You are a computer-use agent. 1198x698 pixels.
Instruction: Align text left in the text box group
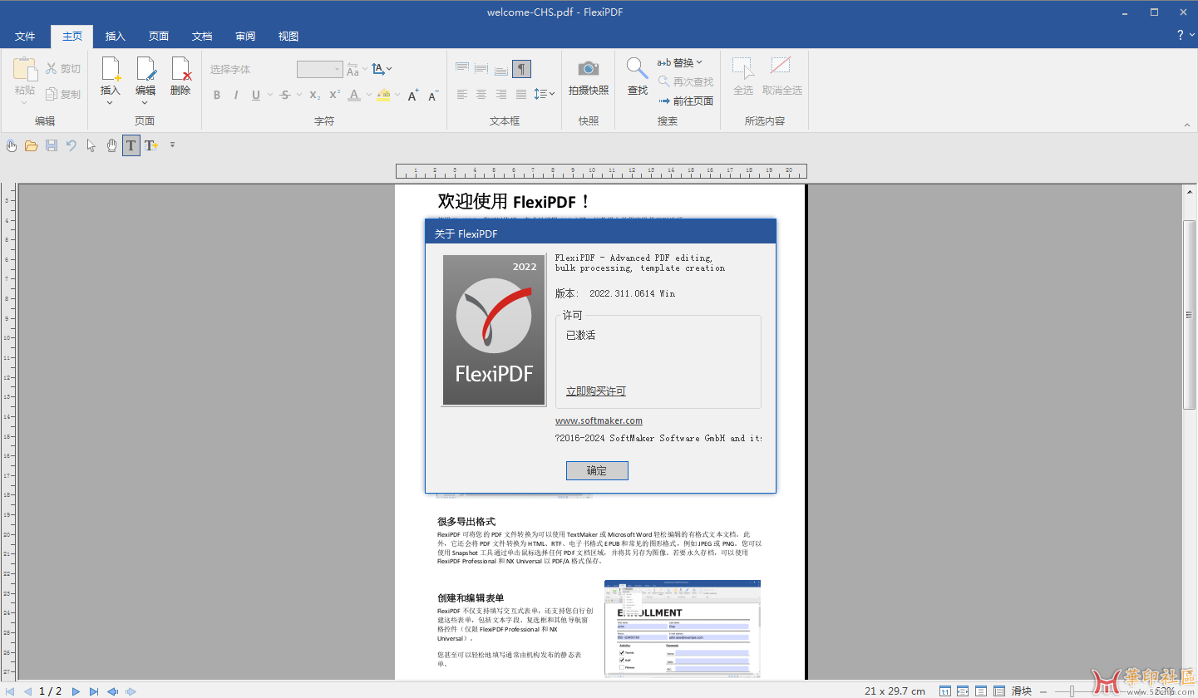tap(461, 95)
